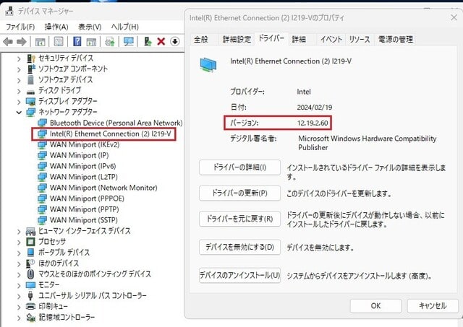The height and width of the screenshot is (327, 463).
Task: Click the Bluetooth Device adapter icon
Action: (42, 123)
